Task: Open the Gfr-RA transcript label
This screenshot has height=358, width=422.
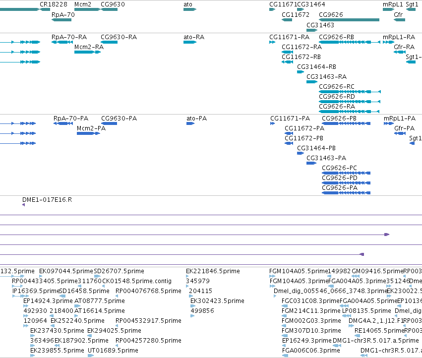Action: 404,47
